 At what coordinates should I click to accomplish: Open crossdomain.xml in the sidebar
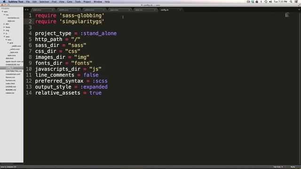13,74
